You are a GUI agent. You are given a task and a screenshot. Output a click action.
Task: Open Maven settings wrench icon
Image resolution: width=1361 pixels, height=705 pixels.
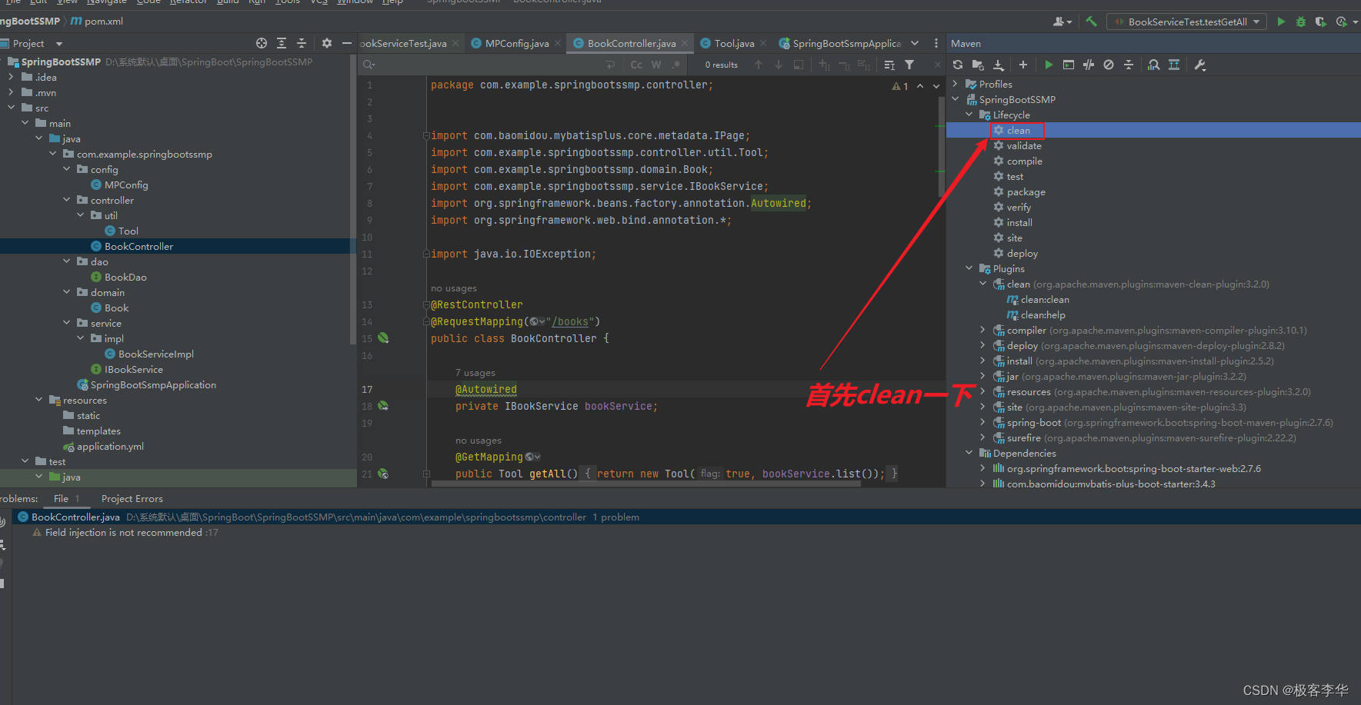tap(1199, 65)
